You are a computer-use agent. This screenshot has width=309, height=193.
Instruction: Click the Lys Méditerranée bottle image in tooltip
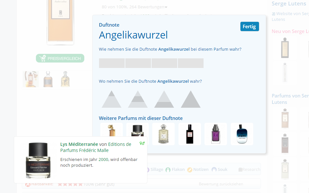click(38, 160)
